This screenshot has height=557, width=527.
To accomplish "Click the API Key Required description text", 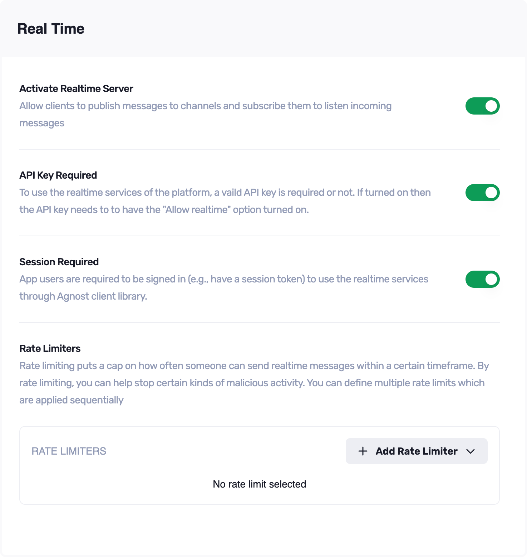I will coord(225,193).
